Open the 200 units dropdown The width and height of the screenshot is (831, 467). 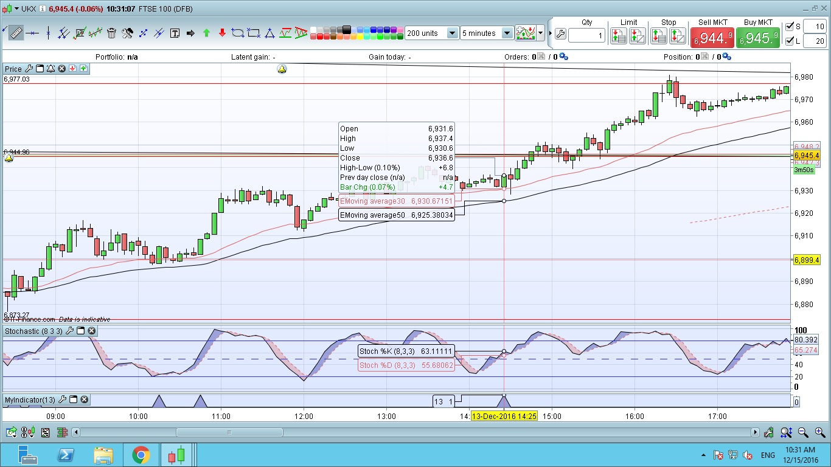tap(453, 33)
